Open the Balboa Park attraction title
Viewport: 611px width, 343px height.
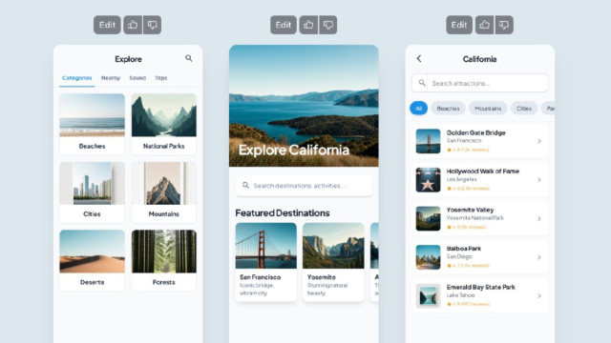(464, 248)
